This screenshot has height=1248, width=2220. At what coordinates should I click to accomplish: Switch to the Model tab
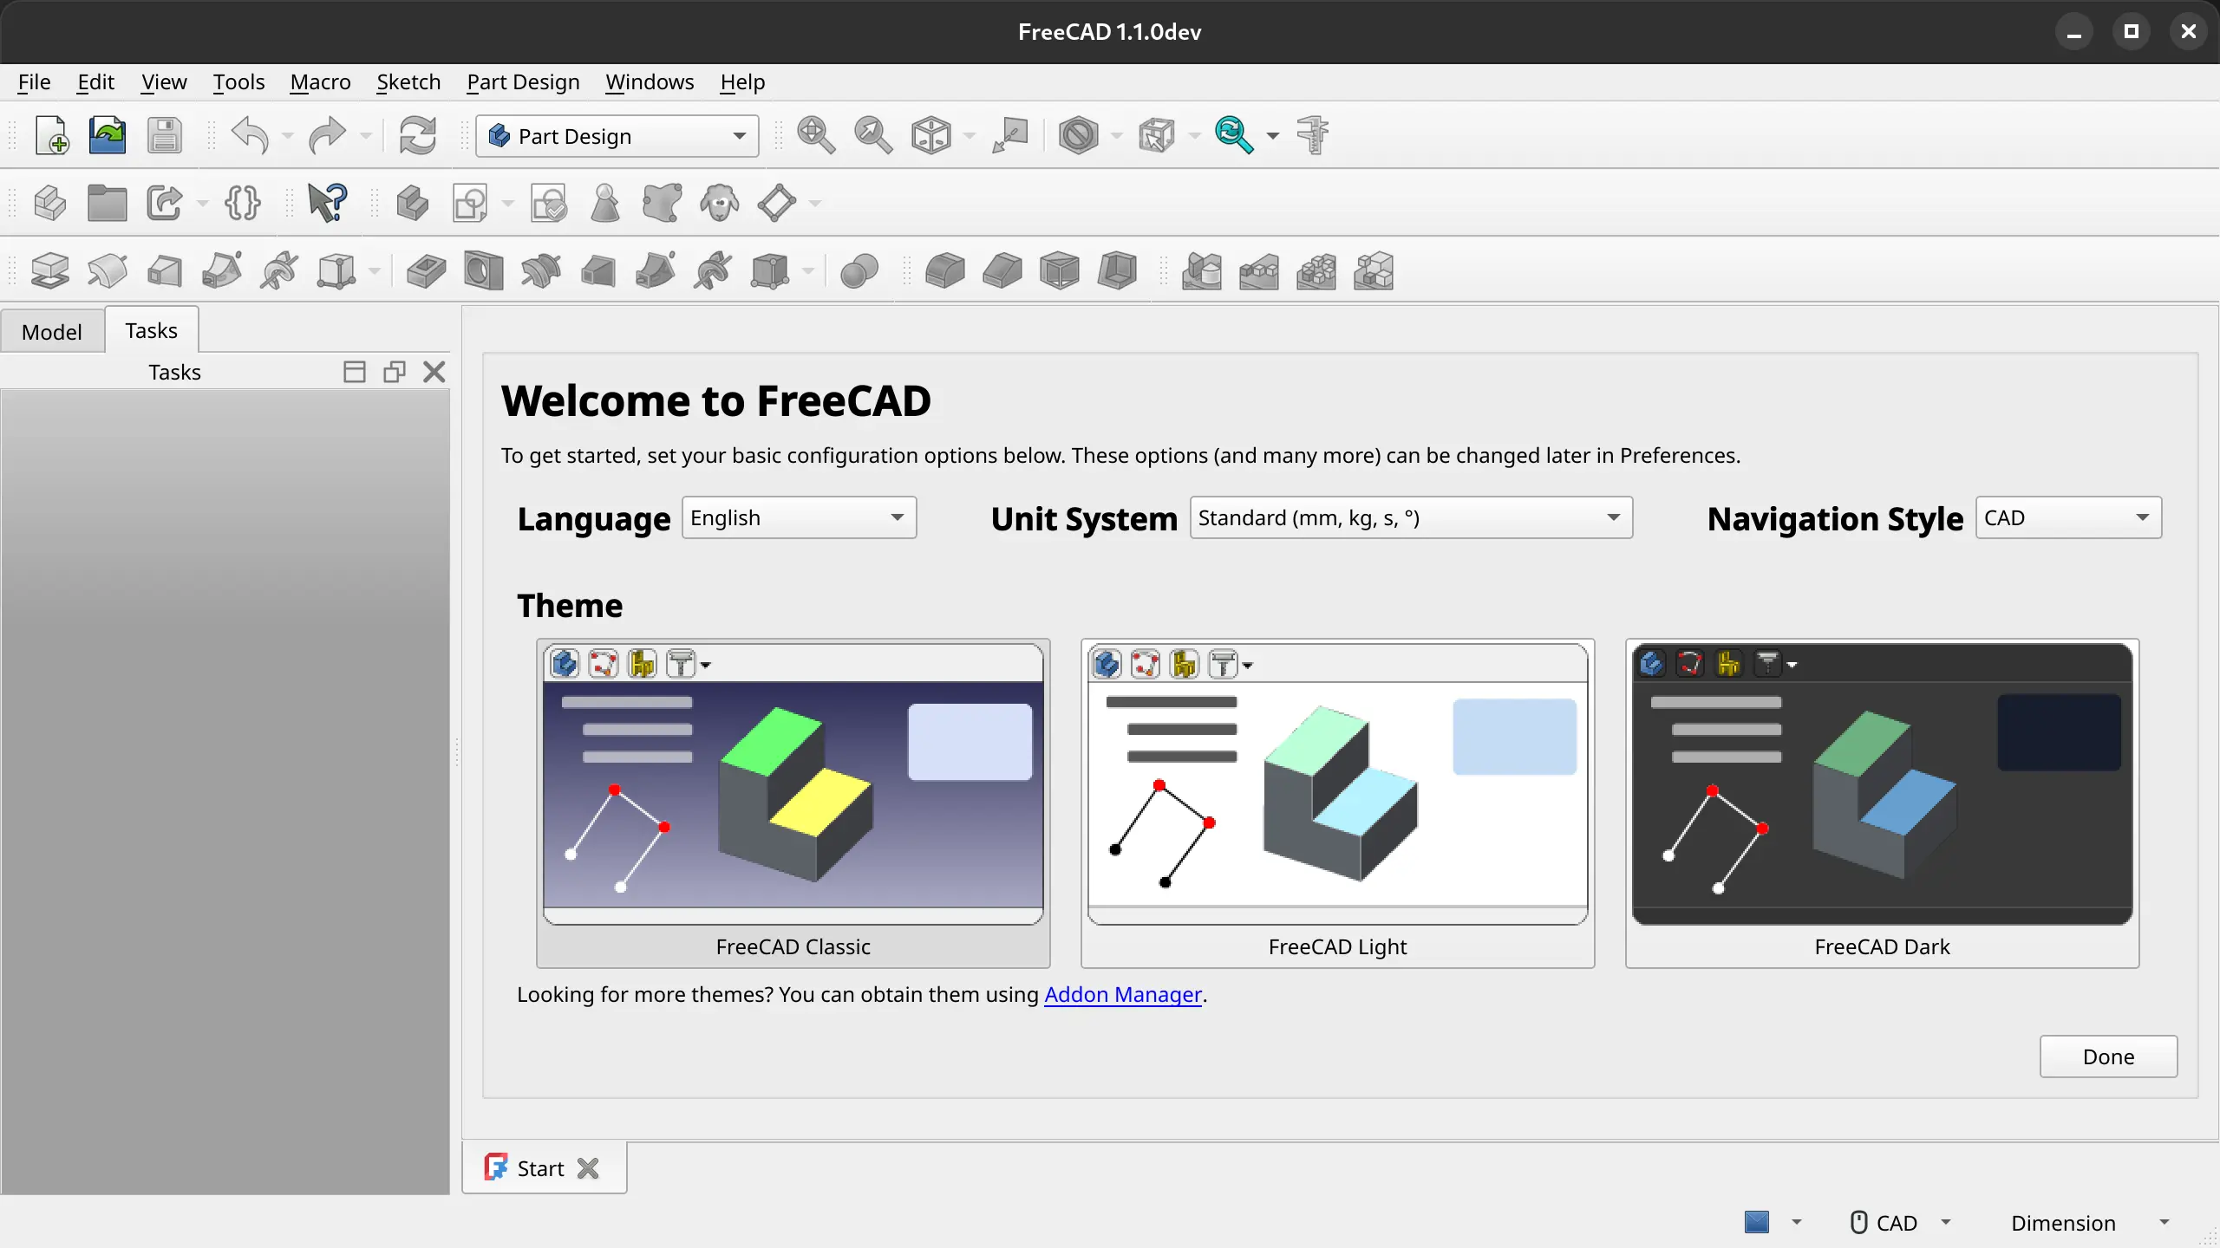tap(50, 331)
